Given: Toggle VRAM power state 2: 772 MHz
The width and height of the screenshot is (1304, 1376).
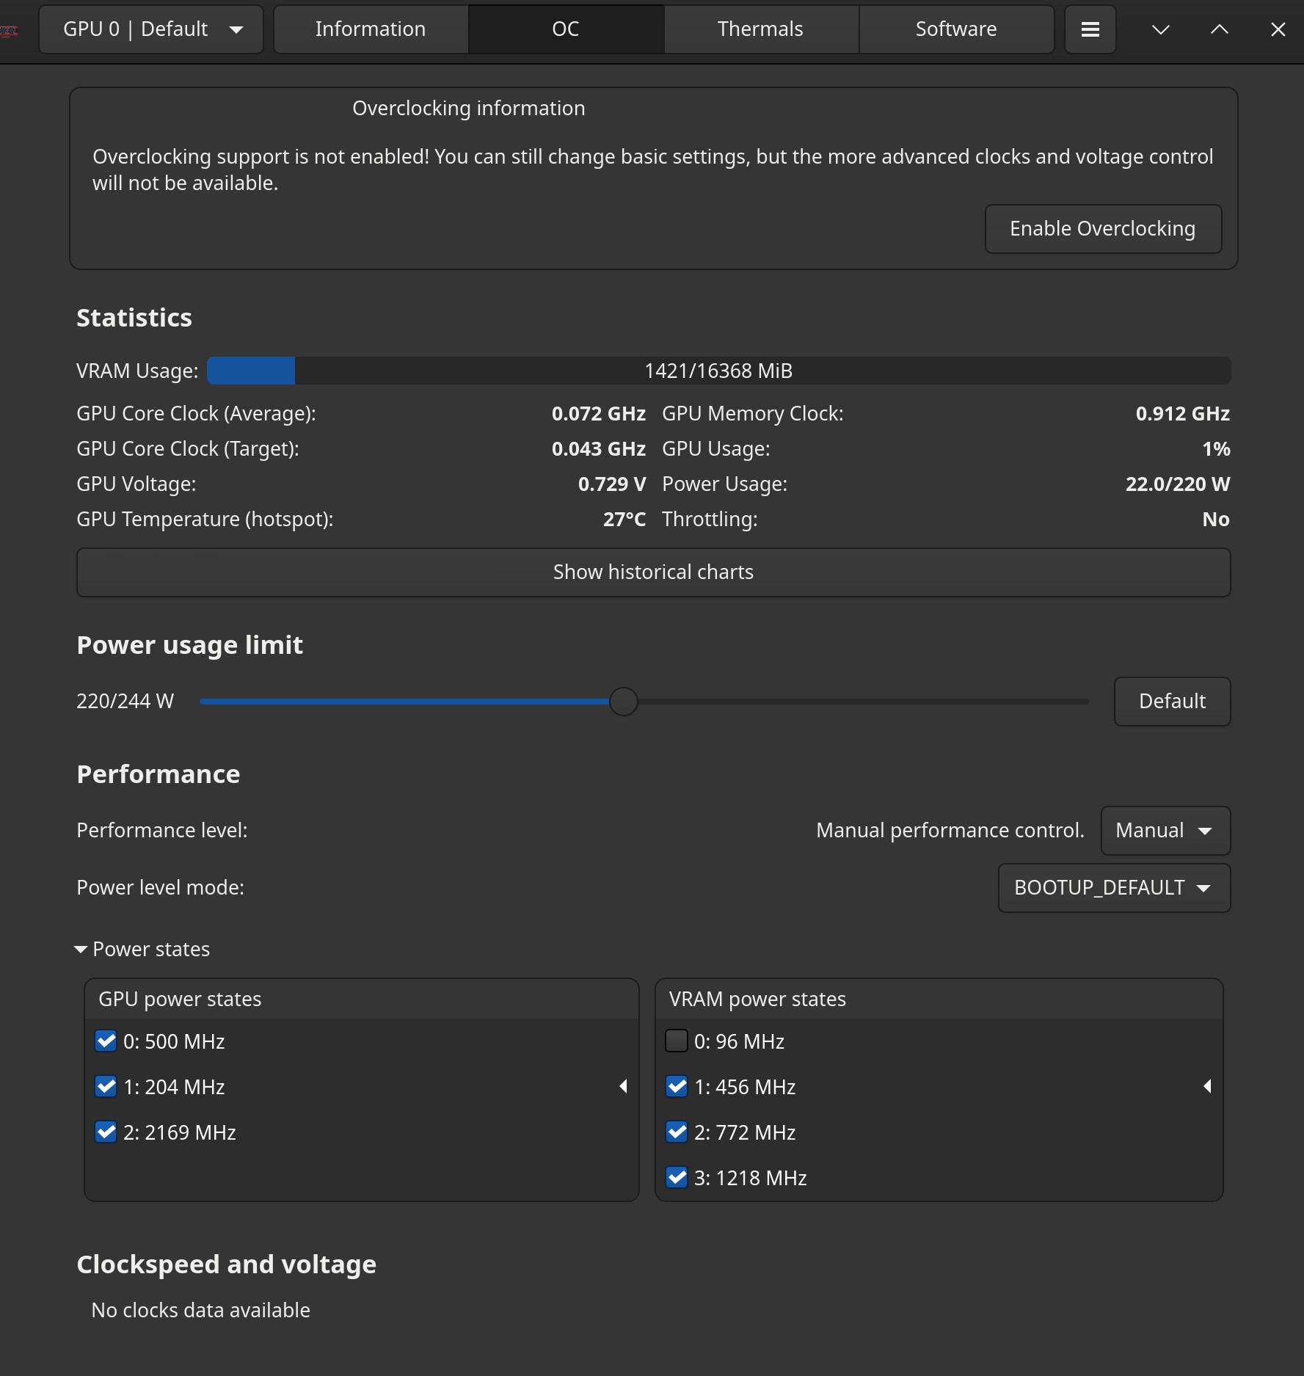Looking at the screenshot, I should tap(677, 1132).
